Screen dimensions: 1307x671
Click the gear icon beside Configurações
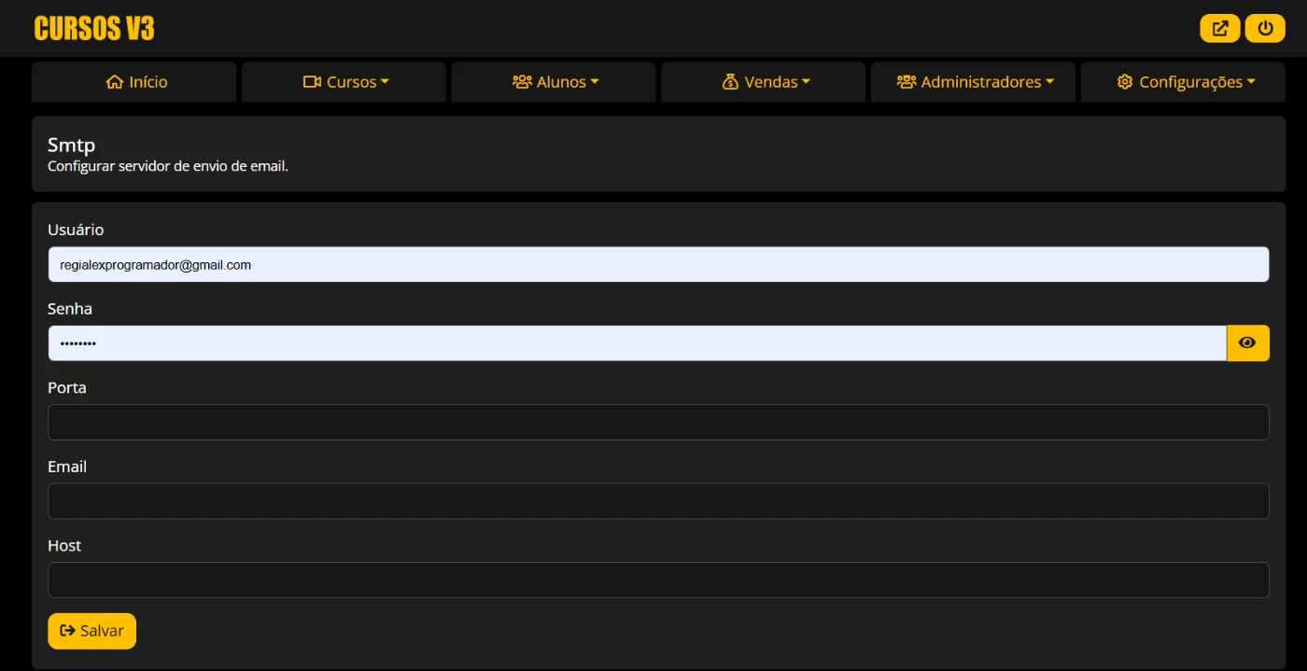(x=1124, y=82)
